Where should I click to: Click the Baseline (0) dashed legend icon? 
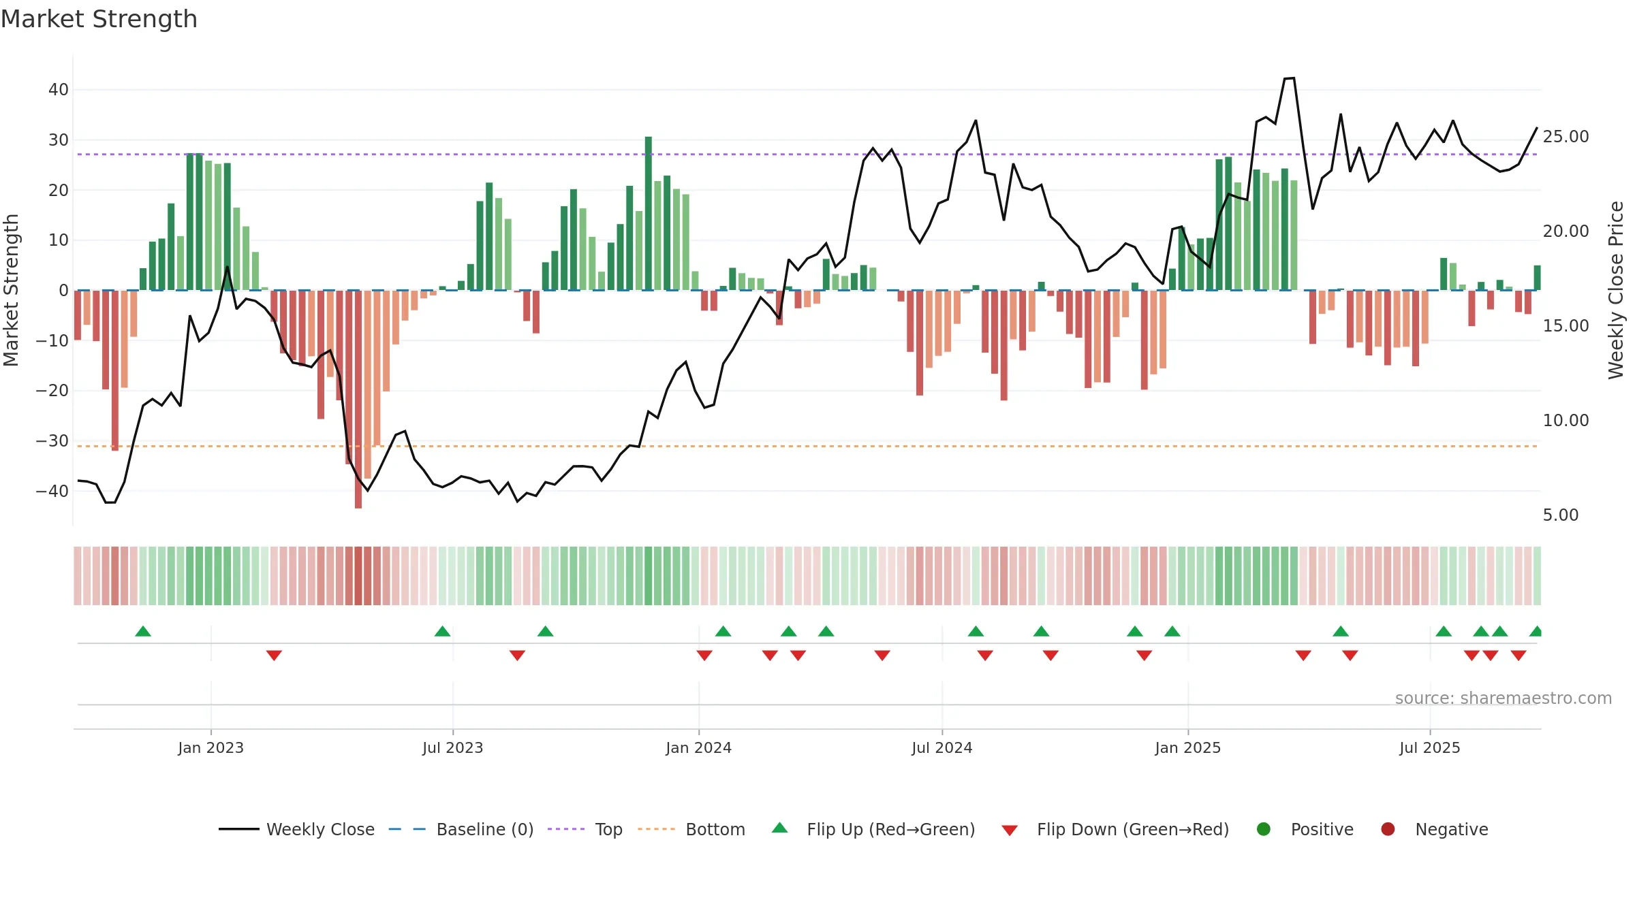[x=407, y=829]
